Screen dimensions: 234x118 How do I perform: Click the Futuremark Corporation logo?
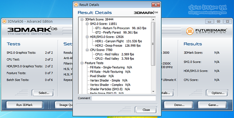pyautogui.click(x=207, y=31)
